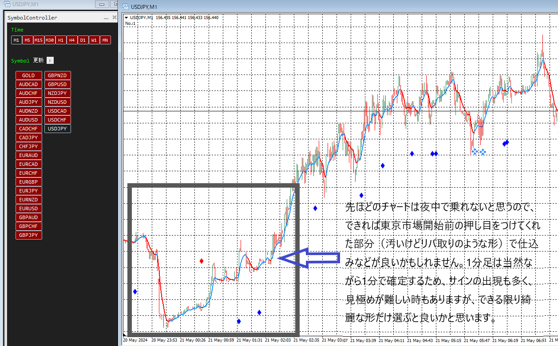558x346 pixels.
Task: Close the SymbolController panel with the X icon
Action: 115,18
